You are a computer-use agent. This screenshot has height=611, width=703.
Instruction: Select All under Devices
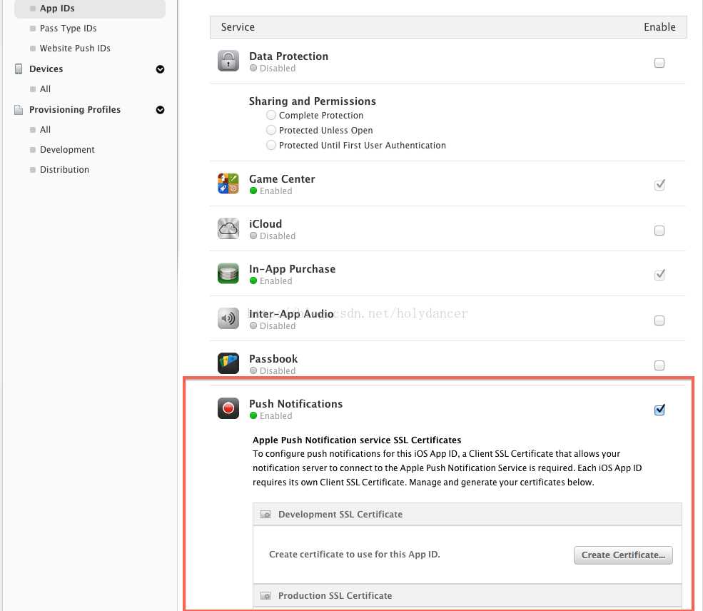[45, 89]
